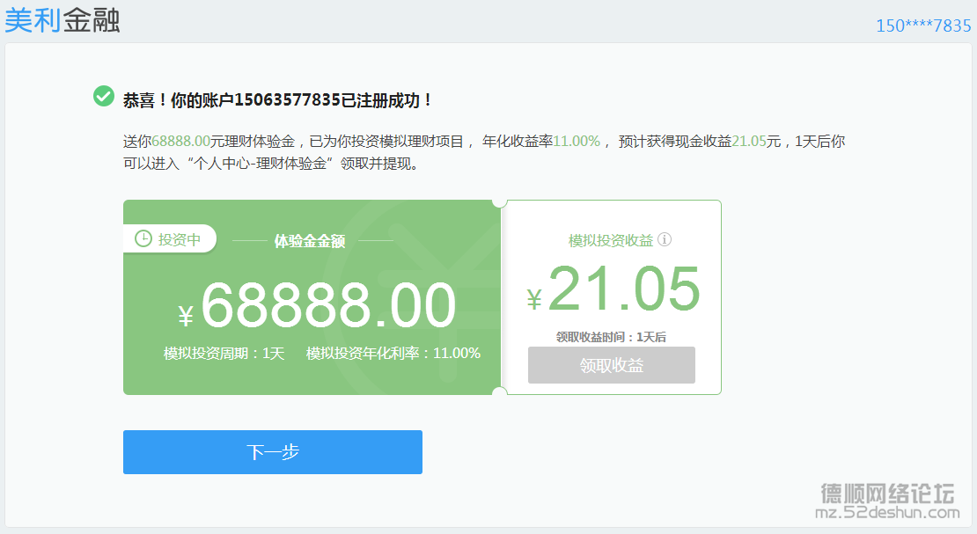
Task: Click the clock icon in 投资中 badge
Action: coord(143,239)
